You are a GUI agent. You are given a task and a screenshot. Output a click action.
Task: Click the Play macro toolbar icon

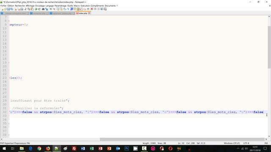pos(99,9)
